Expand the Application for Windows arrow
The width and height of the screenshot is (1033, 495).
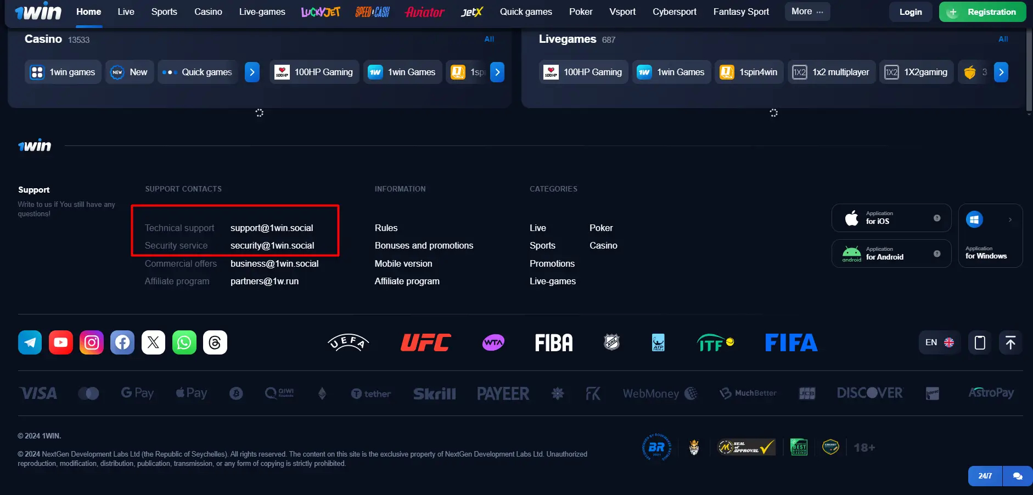coord(1010,220)
